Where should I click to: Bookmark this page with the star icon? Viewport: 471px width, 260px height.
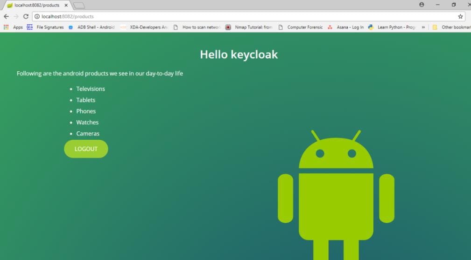(460, 16)
